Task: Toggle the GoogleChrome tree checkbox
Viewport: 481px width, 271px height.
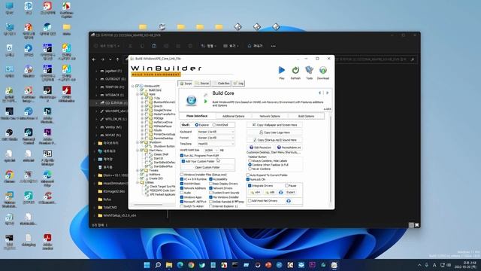Action: point(147,110)
